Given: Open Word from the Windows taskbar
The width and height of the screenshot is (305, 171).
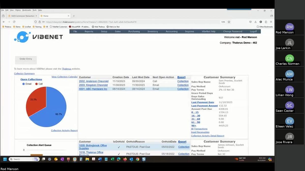Looking at the screenshot, I should [100, 159].
